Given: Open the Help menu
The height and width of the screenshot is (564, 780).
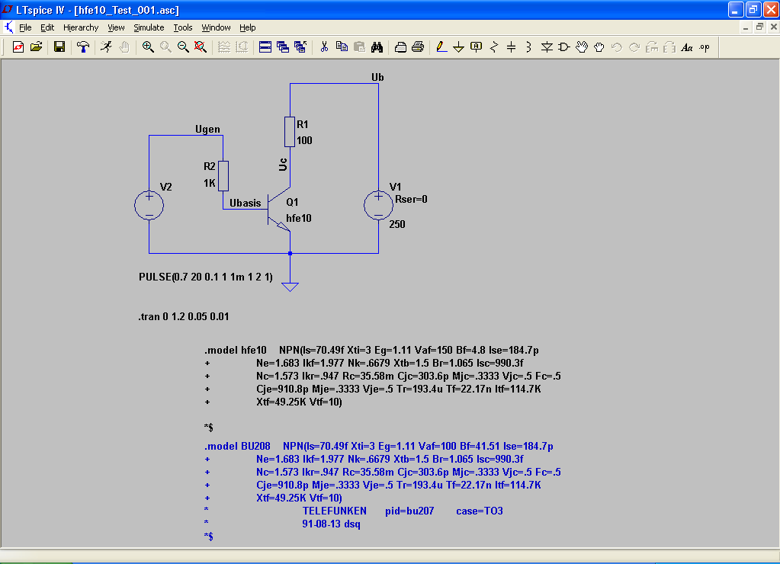Looking at the screenshot, I should pos(247,27).
